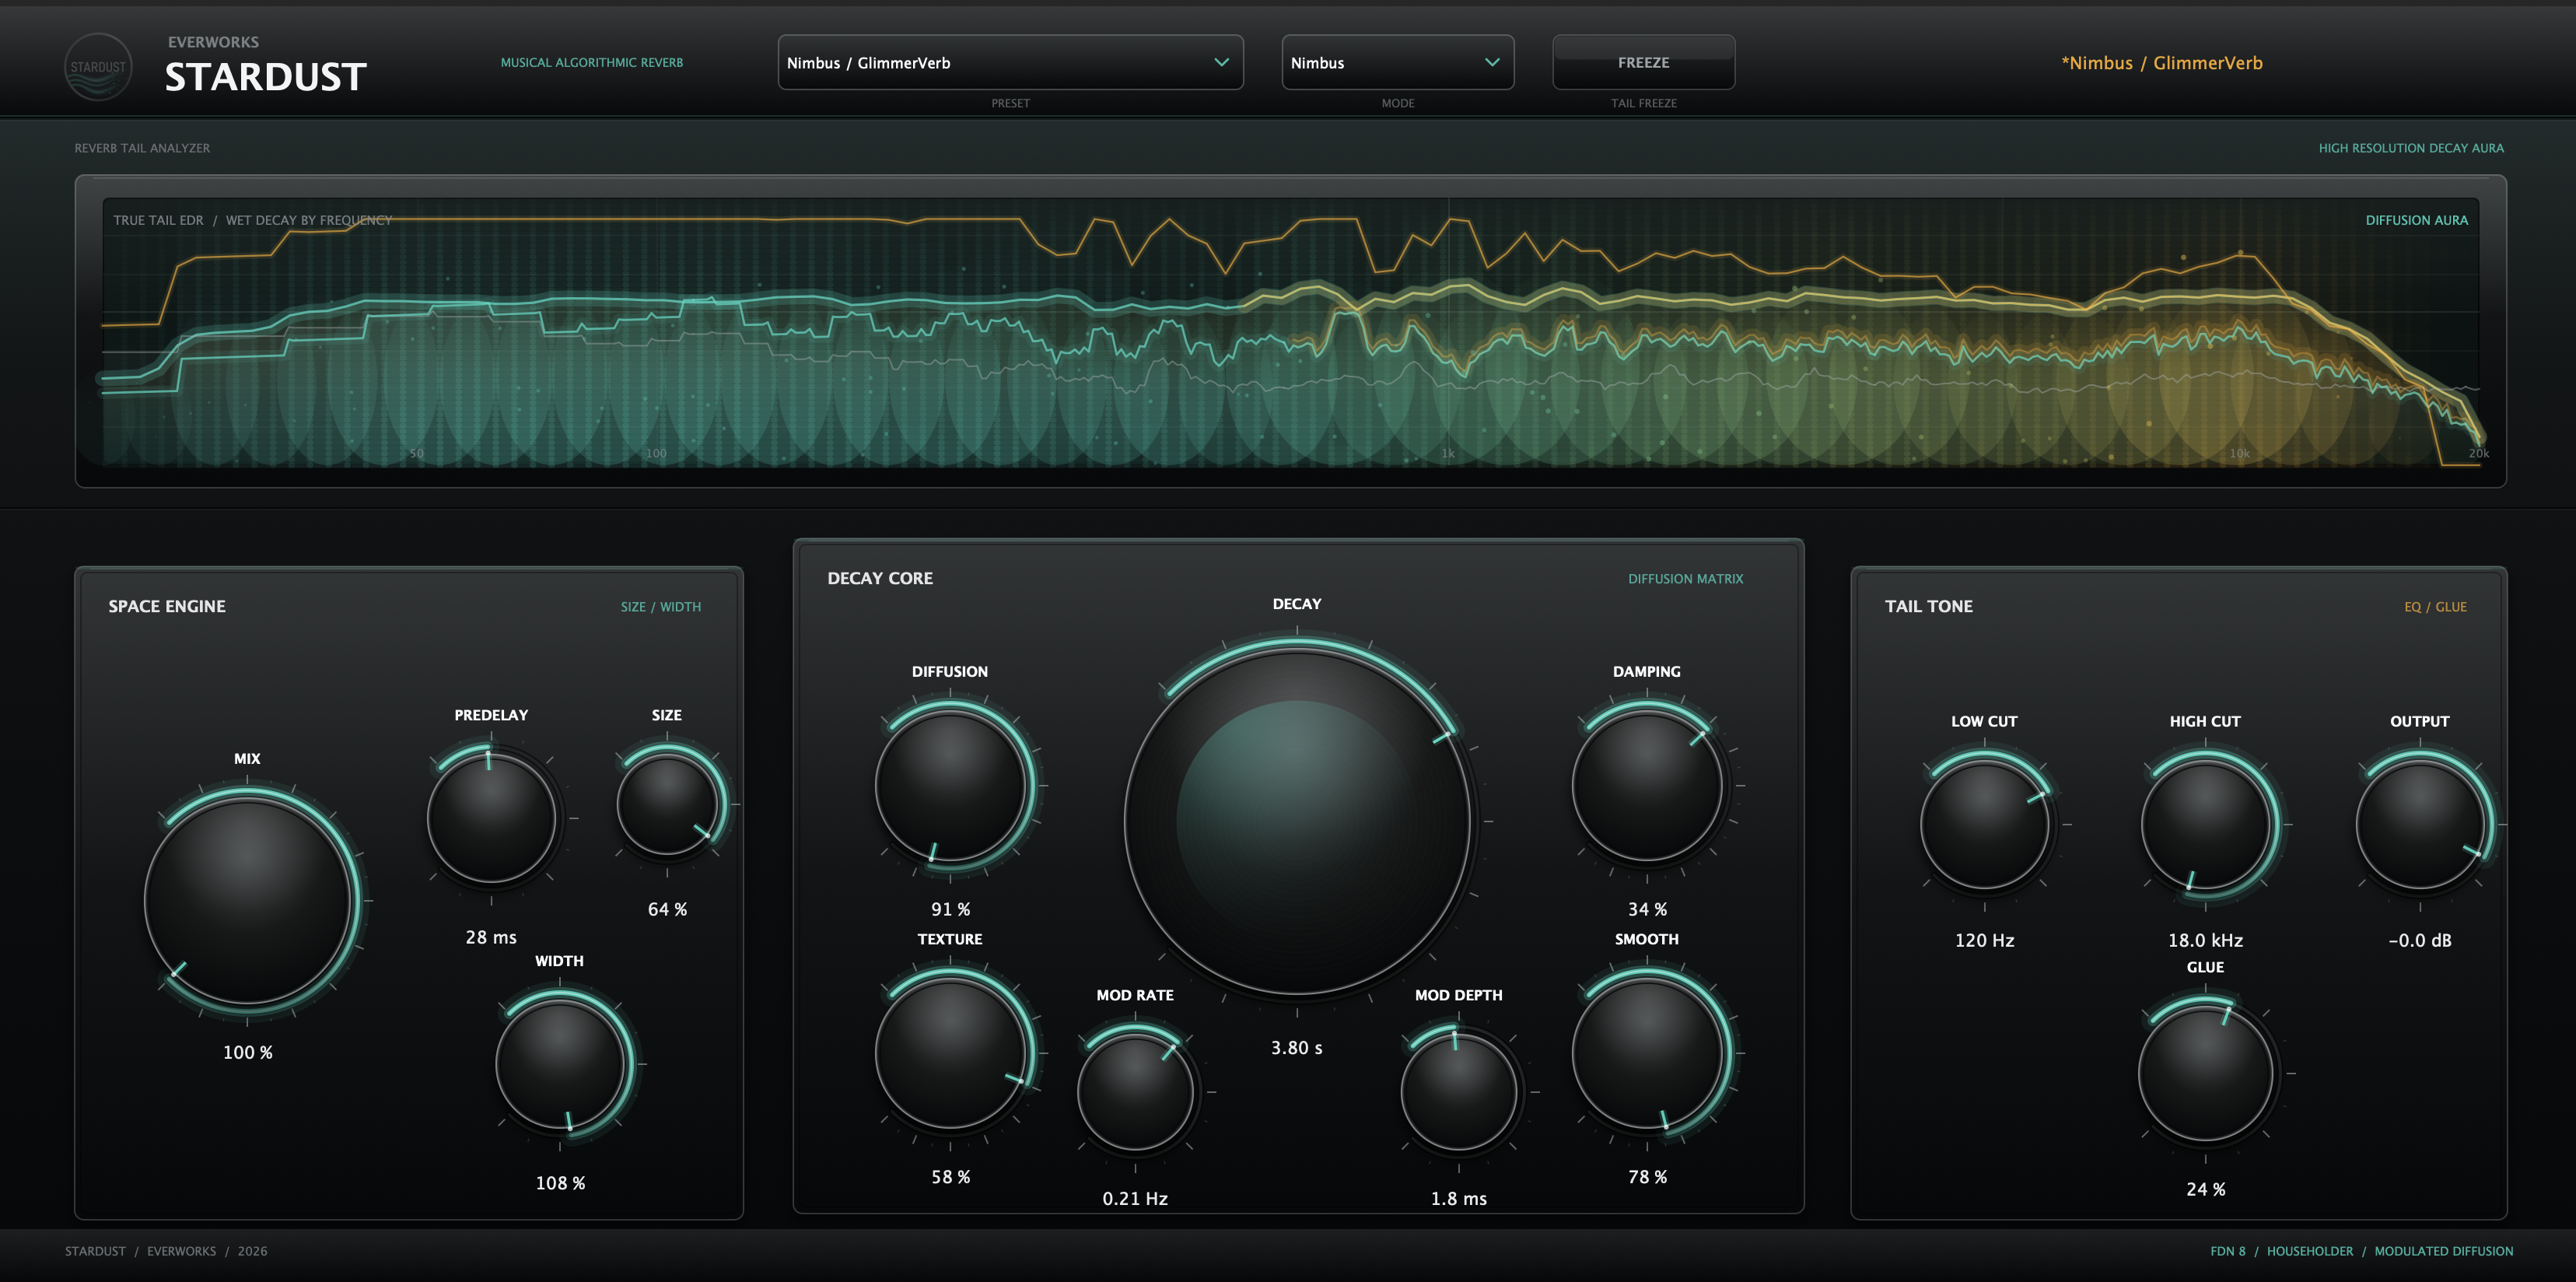Click the DECAY CORE panel title
This screenshot has height=1282, width=2576.
point(880,578)
